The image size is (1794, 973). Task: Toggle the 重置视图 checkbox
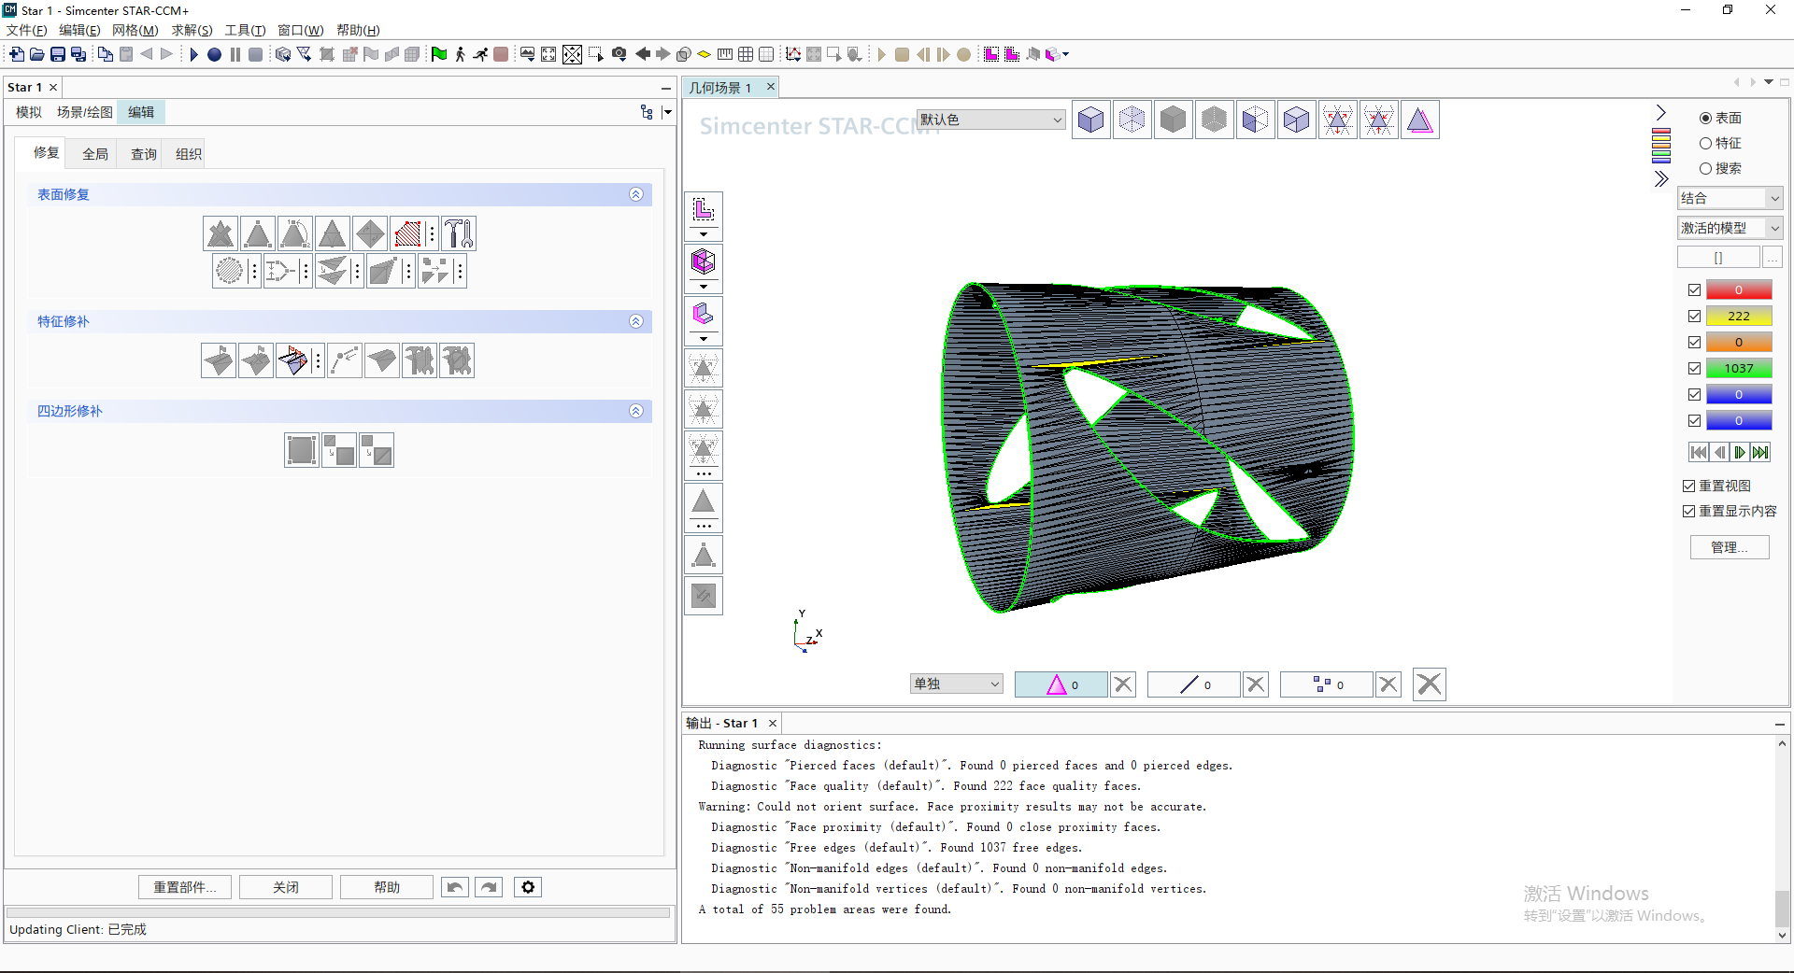pos(1688,486)
